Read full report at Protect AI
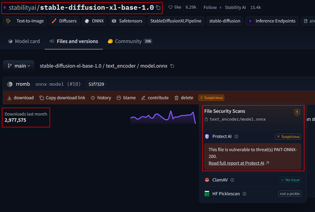This screenshot has width=315, height=212. click(236, 163)
